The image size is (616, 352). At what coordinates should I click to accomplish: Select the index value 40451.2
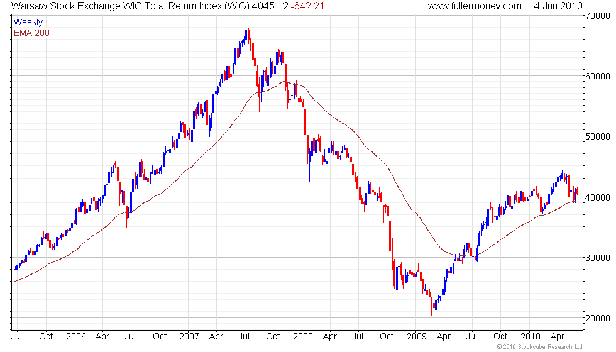coord(270,6)
